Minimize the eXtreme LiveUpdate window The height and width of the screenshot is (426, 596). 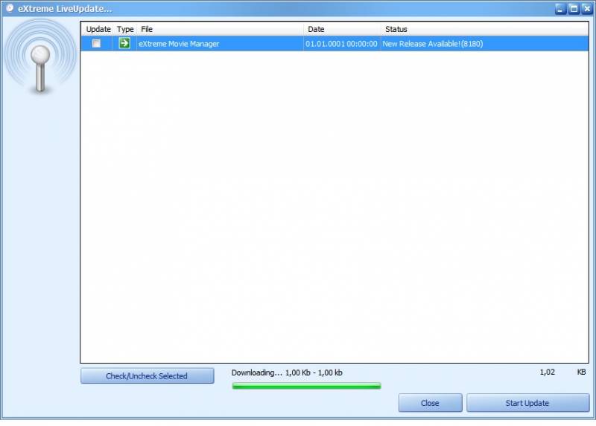click(x=560, y=9)
